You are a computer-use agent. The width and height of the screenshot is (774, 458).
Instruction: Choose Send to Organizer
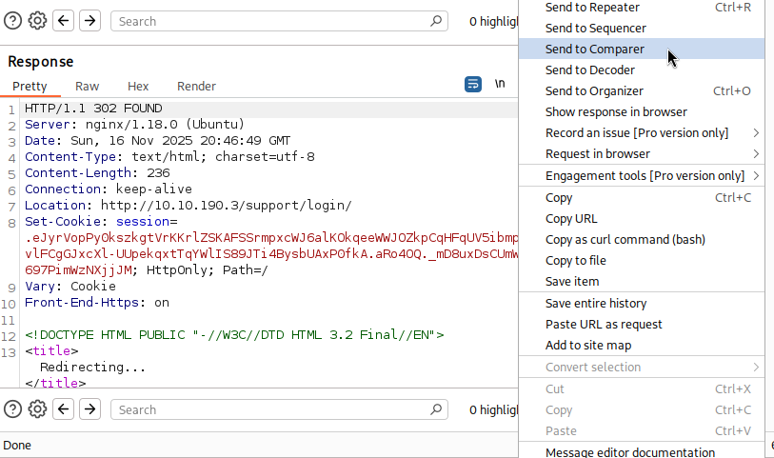pos(642,90)
